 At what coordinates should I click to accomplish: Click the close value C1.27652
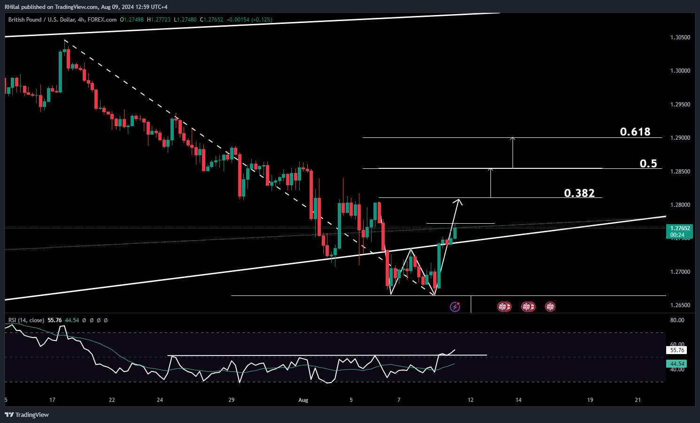click(211, 20)
